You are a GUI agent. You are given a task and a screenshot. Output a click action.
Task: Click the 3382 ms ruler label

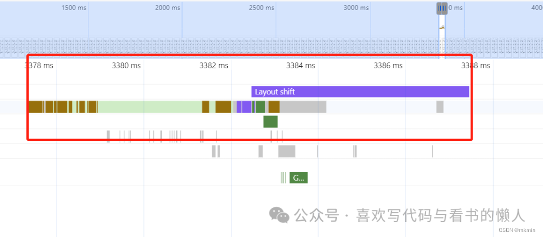[x=214, y=65]
